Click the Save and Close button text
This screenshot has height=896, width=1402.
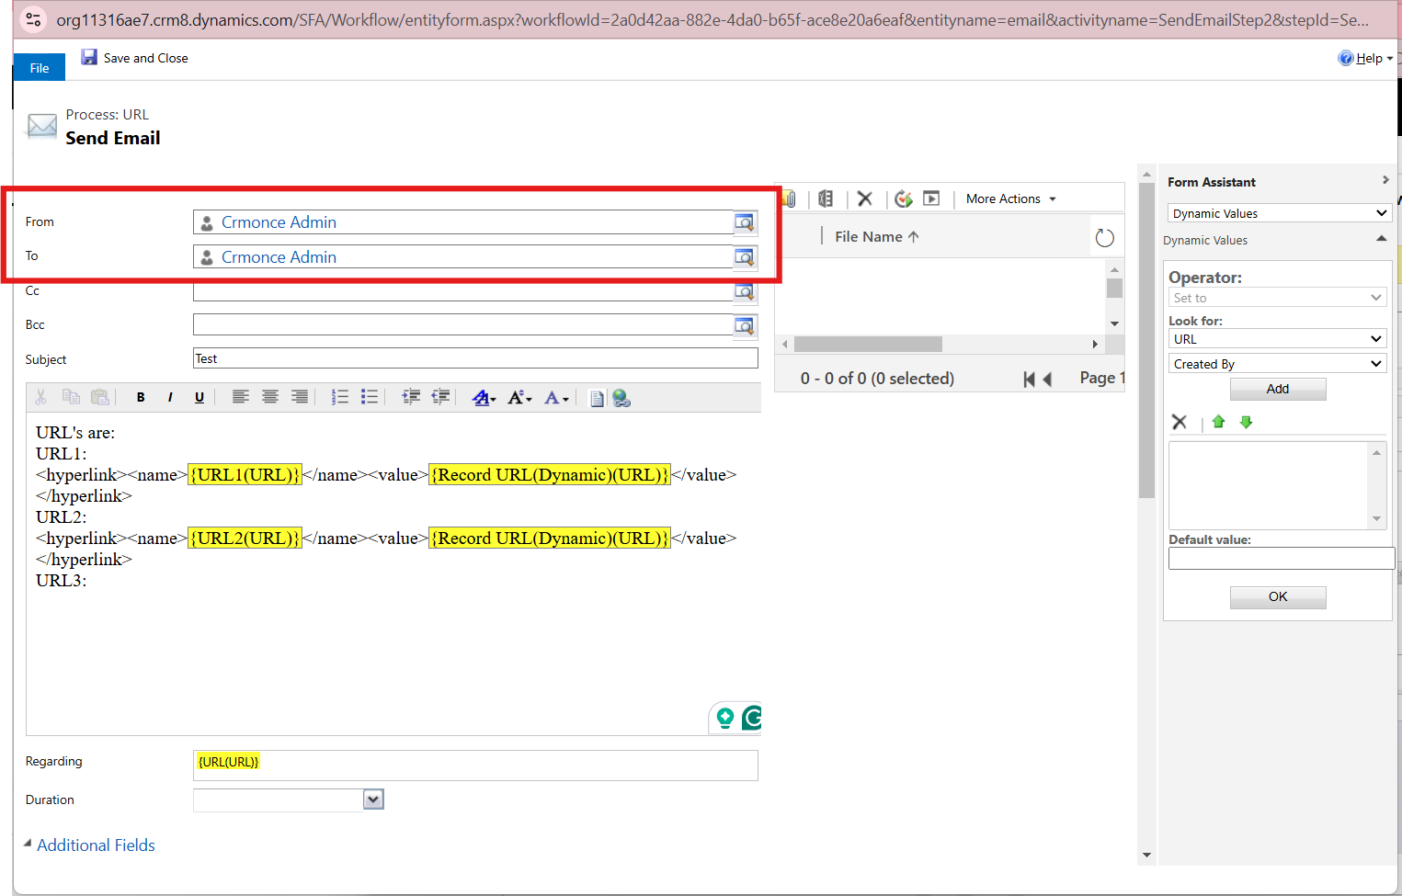point(145,58)
